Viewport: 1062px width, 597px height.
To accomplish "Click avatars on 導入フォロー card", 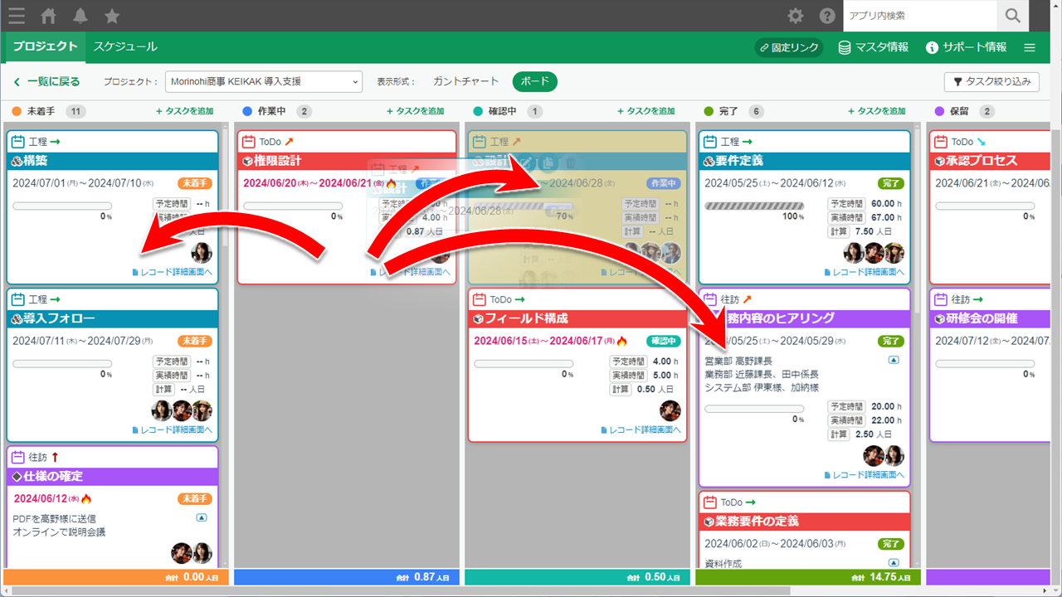I will (x=182, y=410).
